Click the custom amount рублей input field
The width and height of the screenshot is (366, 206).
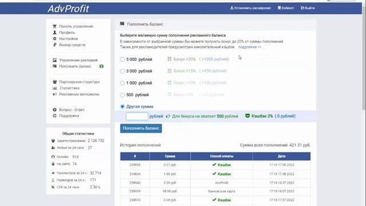click(137, 116)
